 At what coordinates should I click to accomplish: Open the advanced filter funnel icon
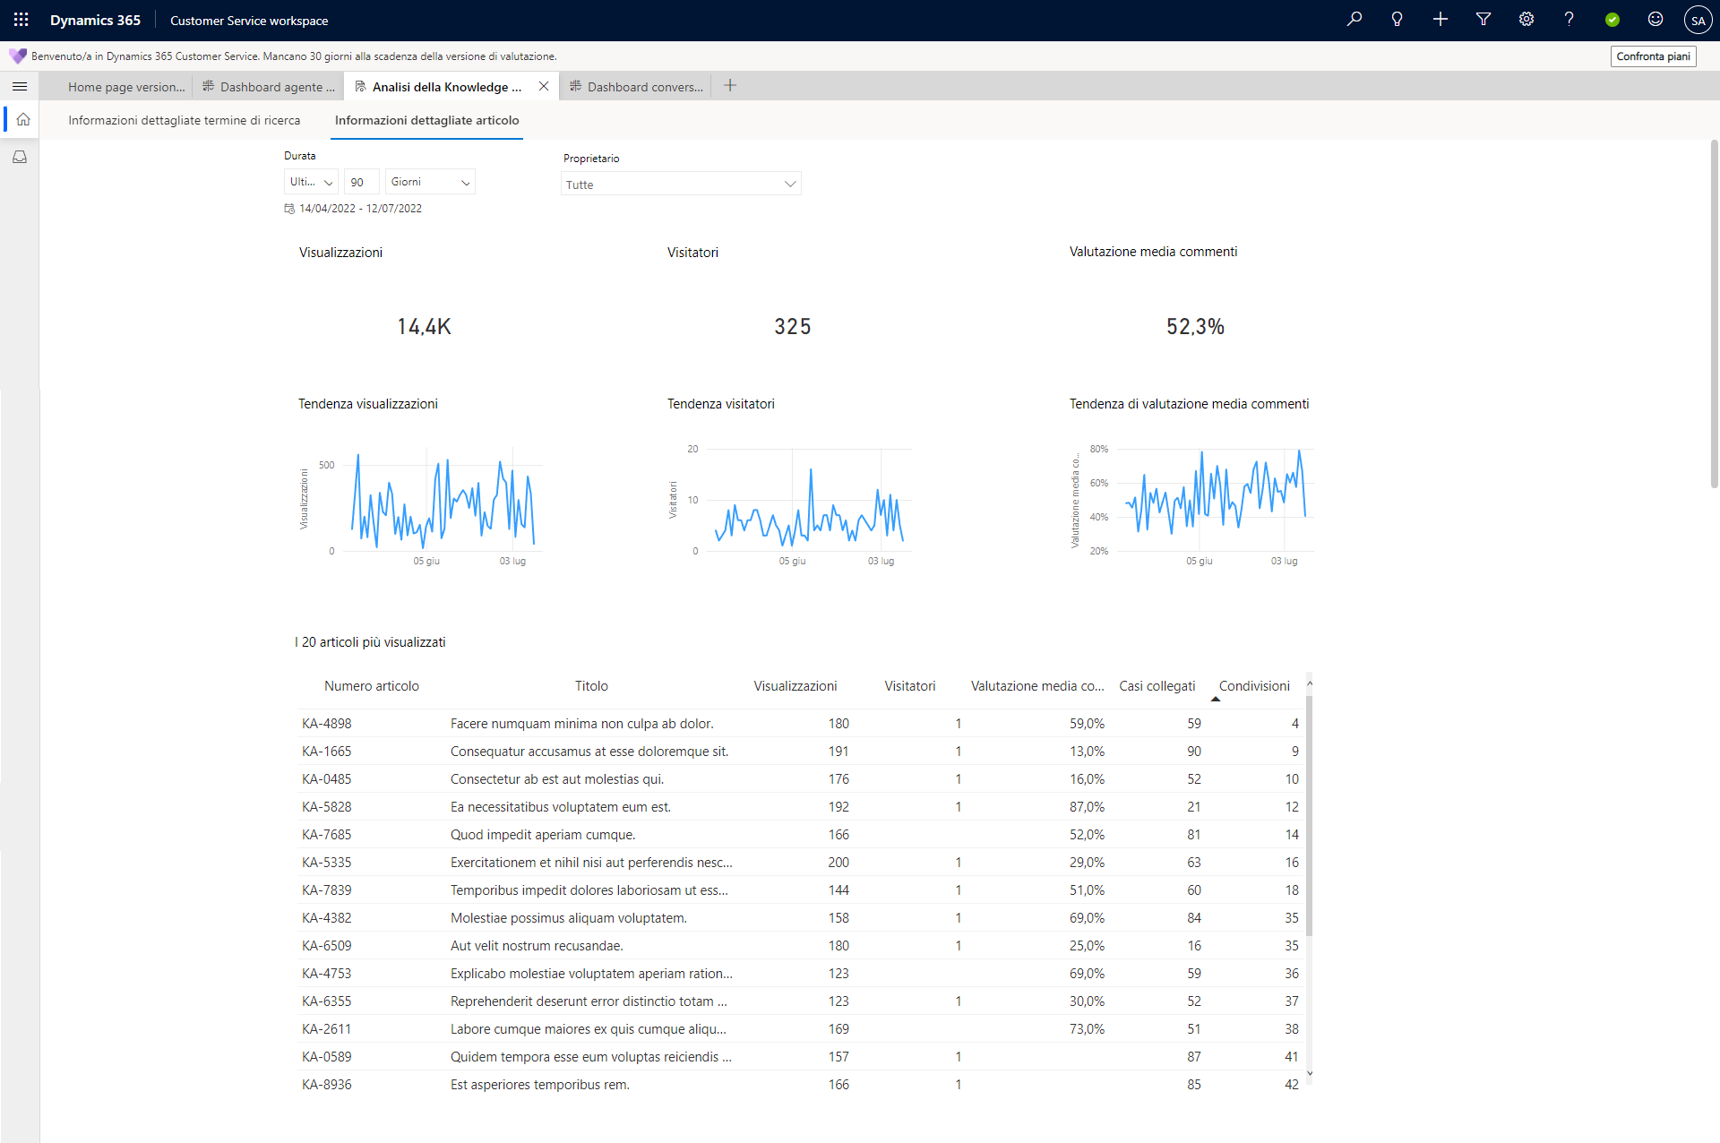pos(1483,20)
